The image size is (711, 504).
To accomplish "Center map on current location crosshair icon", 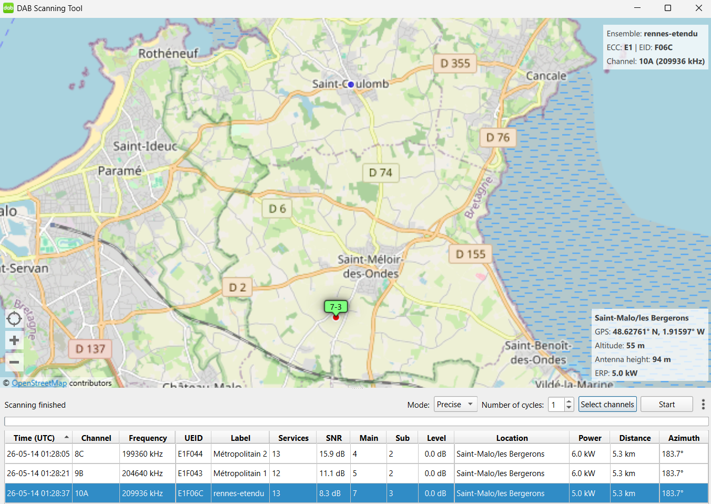I will click(14, 319).
